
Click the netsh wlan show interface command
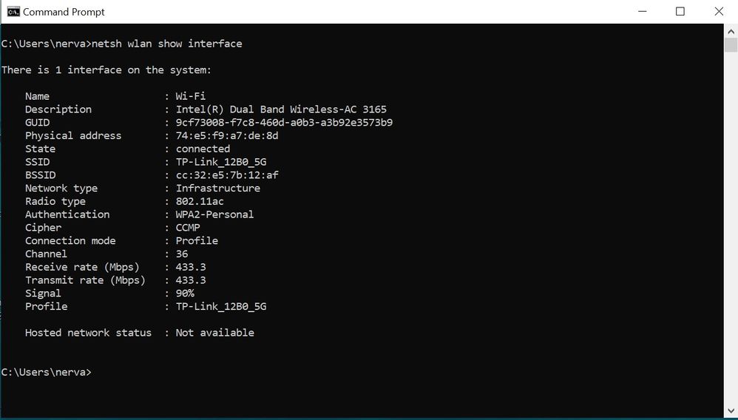pos(166,44)
